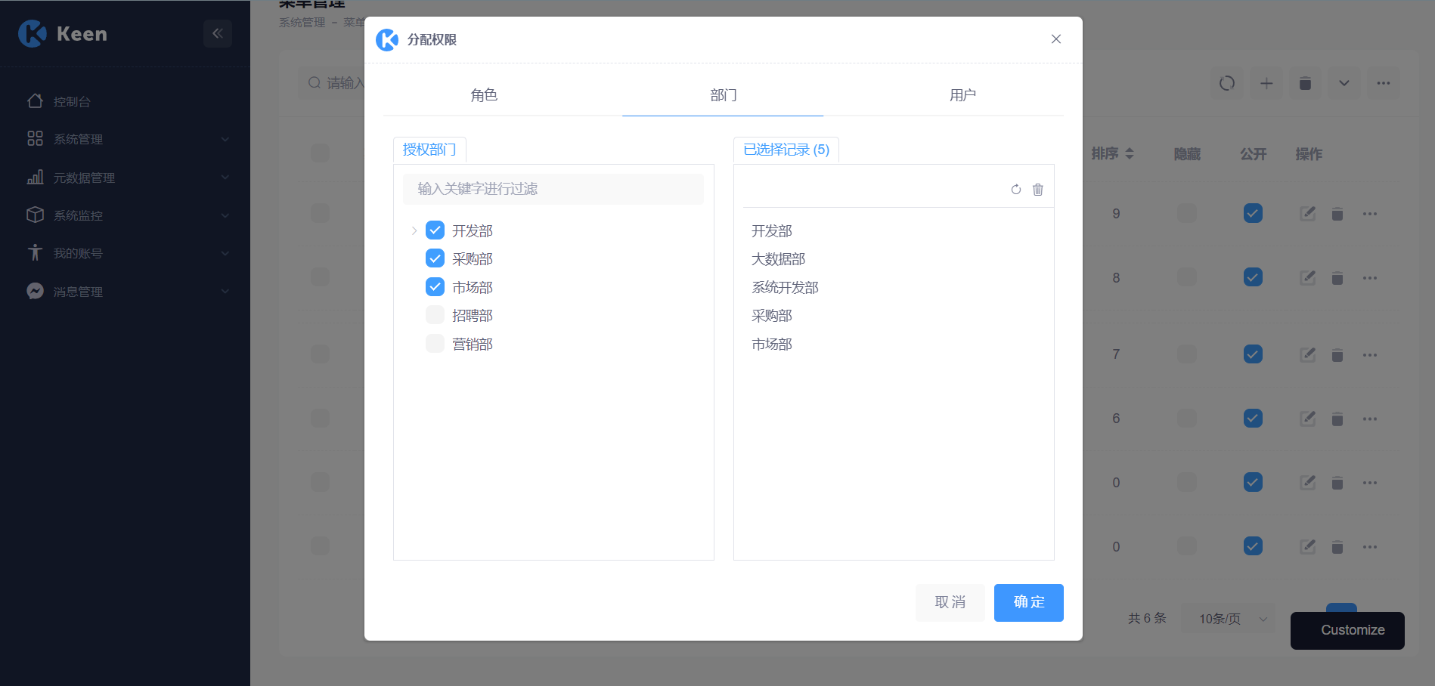Select 市场部 in the selected records list
This screenshot has width=1435, height=686.
coord(771,344)
